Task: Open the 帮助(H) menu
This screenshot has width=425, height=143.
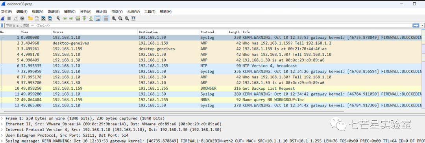Action: coord(166,12)
